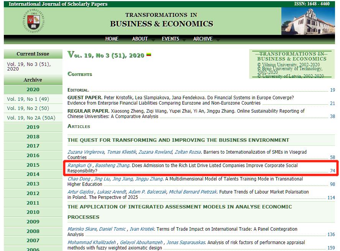The width and height of the screenshot is (340, 251).
Task: Click the Vilnius University crest logo
Action: pos(33,21)
